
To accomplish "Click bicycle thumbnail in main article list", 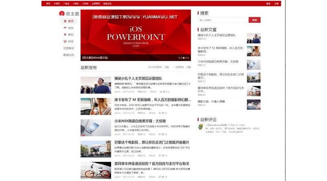I will coord(96,171).
